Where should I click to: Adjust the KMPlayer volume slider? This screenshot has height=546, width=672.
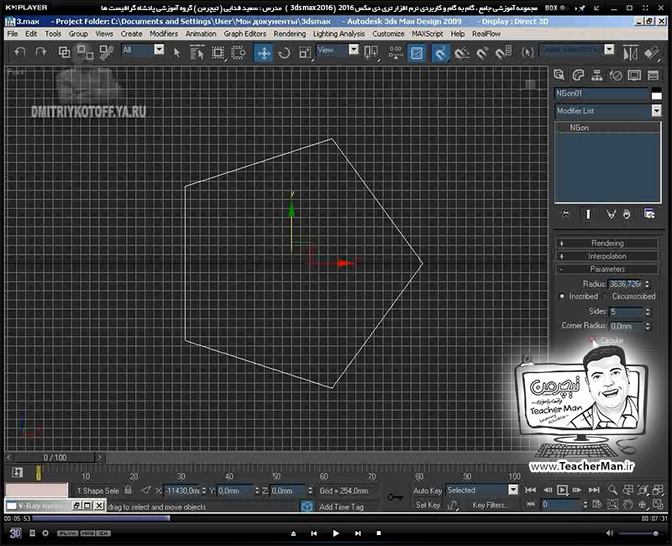click(640, 533)
